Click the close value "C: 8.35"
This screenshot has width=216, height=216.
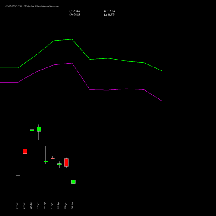75,11
